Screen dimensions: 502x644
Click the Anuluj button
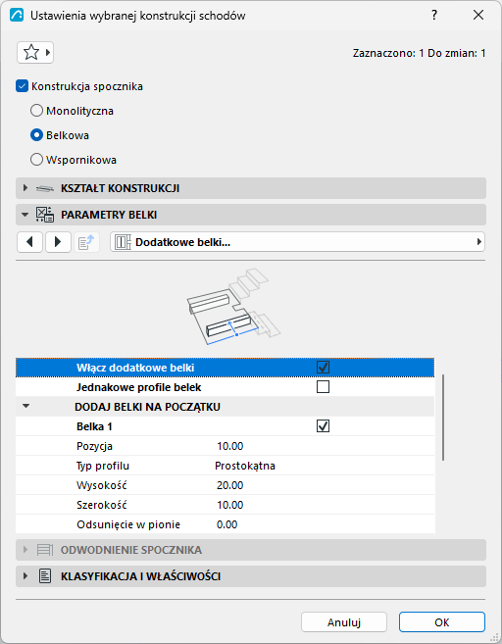344,622
